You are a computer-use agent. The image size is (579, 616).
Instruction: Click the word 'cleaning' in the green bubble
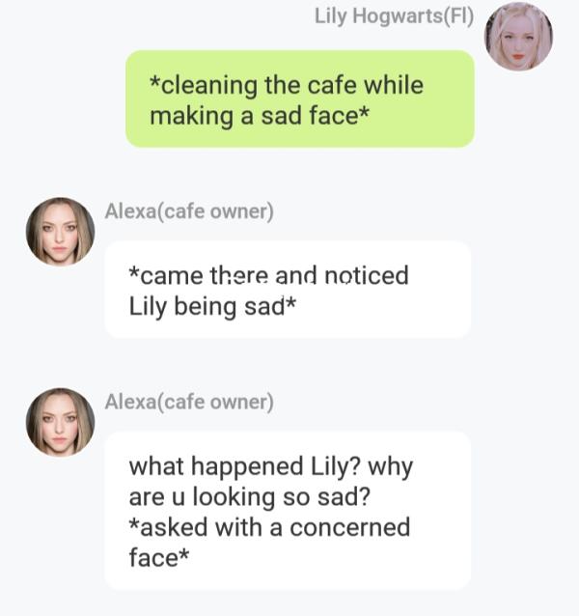click(x=204, y=86)
